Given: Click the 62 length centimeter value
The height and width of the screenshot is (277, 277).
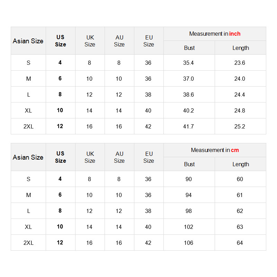Looking at the screenshot, I should coord(240,211).
